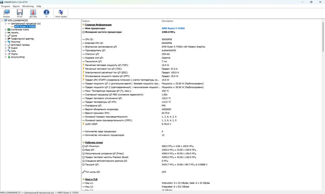The height and width of the screenshot is (194, 325).
Task: Click the clock icon beside Исходная частота процессора
Action: 83,32
